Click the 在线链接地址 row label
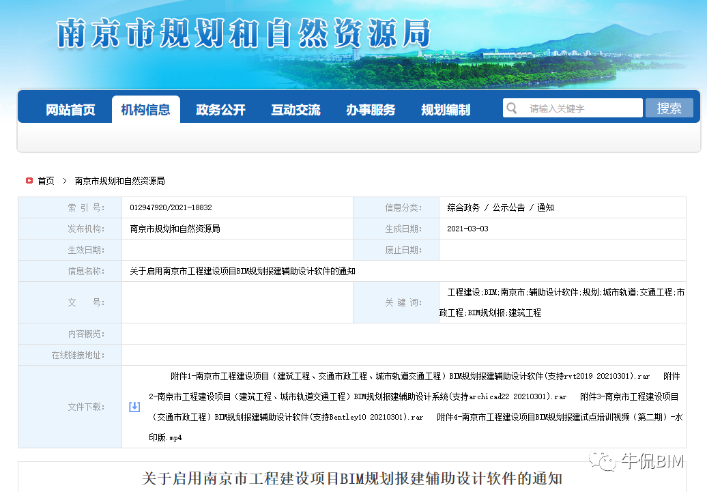Screen dimensions: 707x492 (78, 355)
